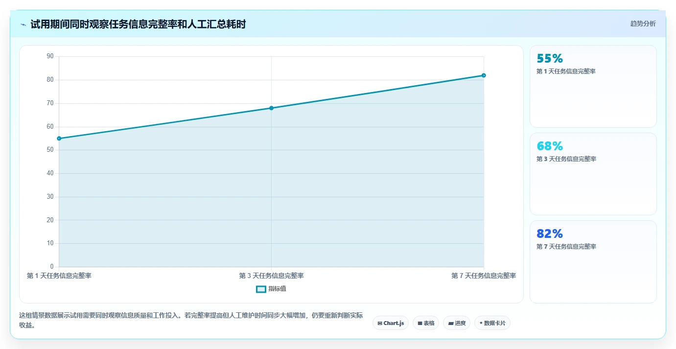
Task: Click the y-axis value 50
Action: 50,150
